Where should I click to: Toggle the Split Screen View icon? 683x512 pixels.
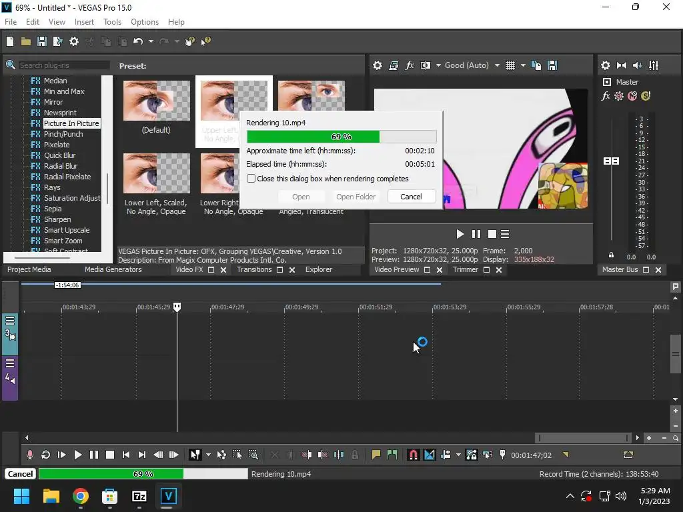pos(426,65)
